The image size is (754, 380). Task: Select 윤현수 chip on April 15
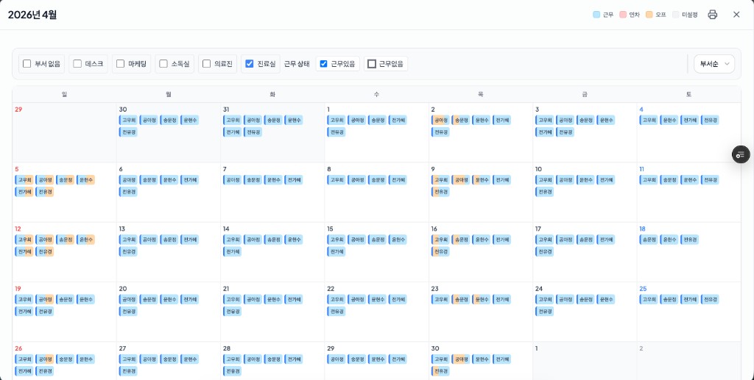click(398, 240)
